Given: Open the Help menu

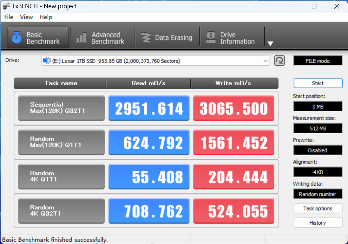Looking at the screenshot, I should pyautogui.click(x=46, y=17).
